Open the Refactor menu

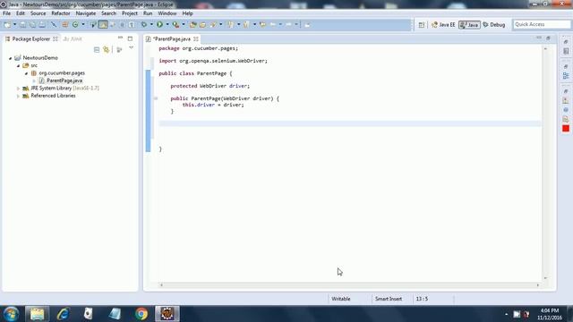pyautogui.click(x=61, y=13)
